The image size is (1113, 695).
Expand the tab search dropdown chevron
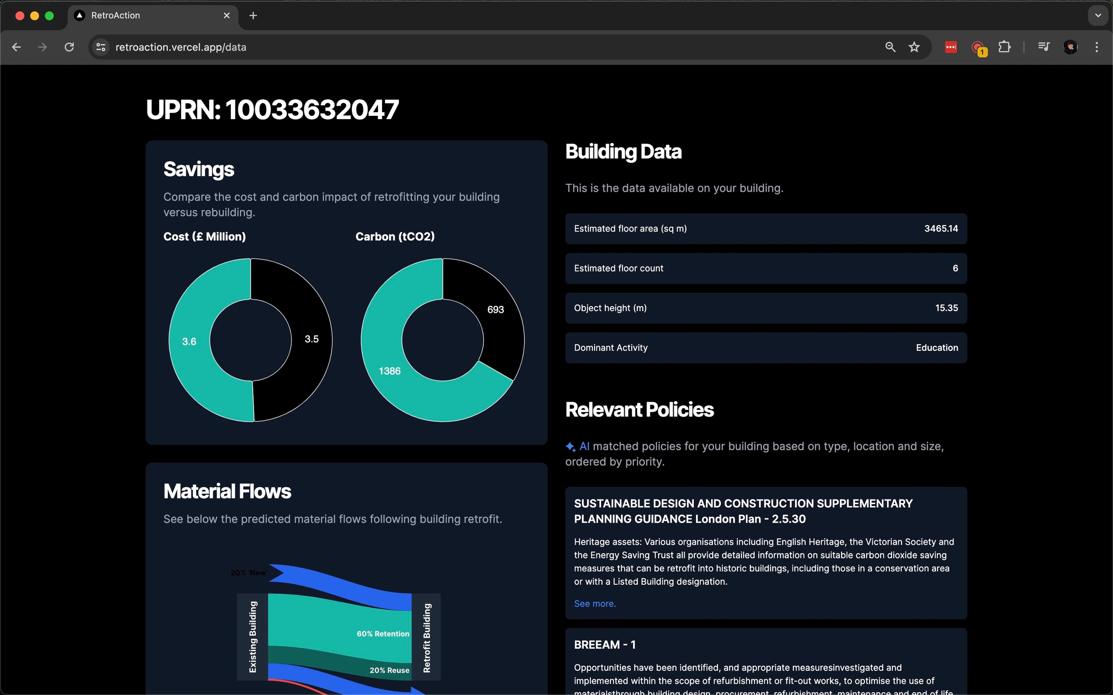click(1098, 16)
